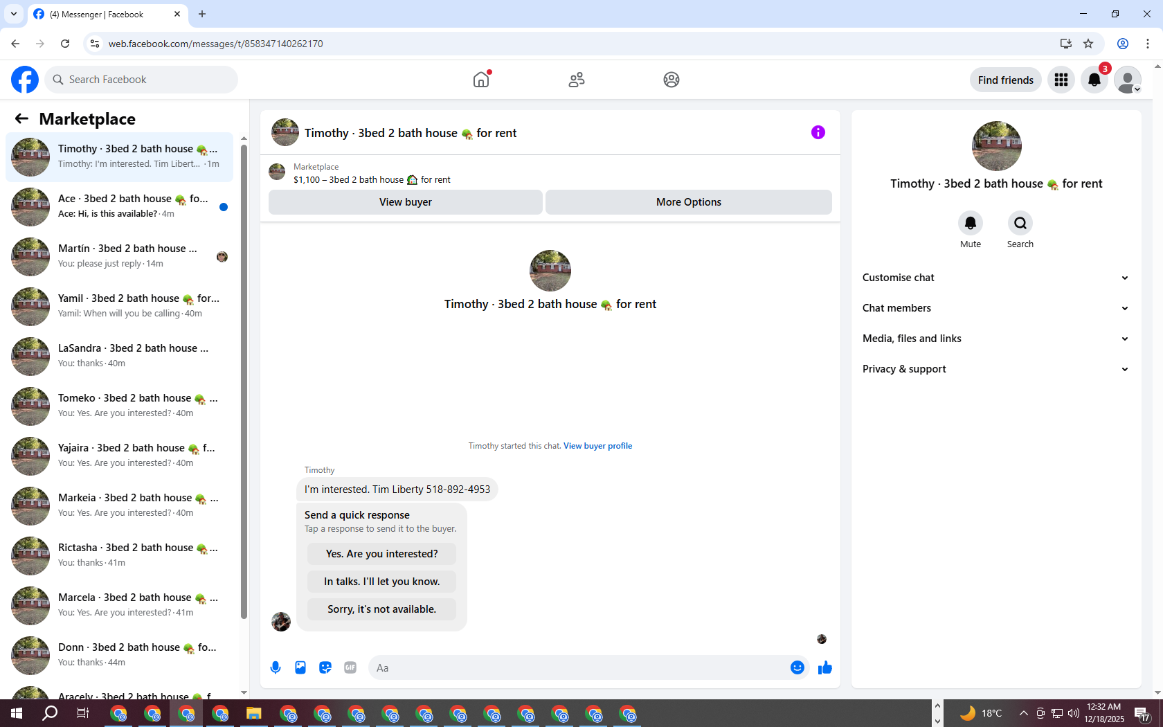This screenshot has width=1163, height=727.
Task: Open Yamil conversation in list
Action: (119, 306)
